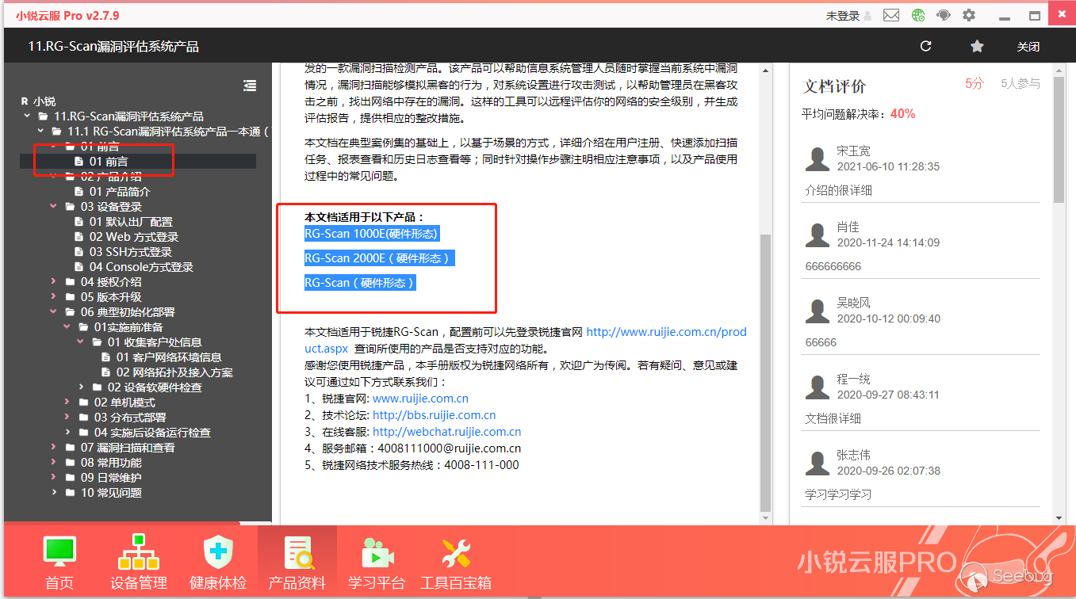
Task: Click the 40% problem resolution rate
Action: [x=903, y=114]
